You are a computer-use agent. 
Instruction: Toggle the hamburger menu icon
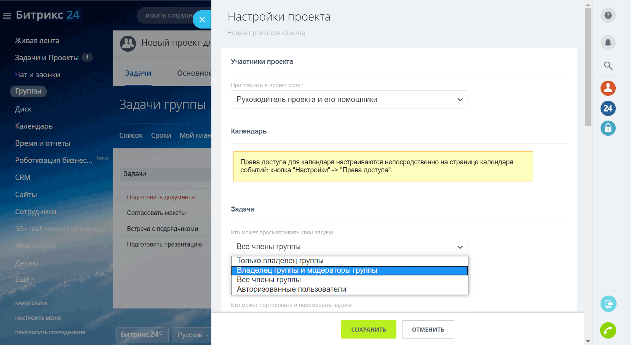click(x=7, y=16)
